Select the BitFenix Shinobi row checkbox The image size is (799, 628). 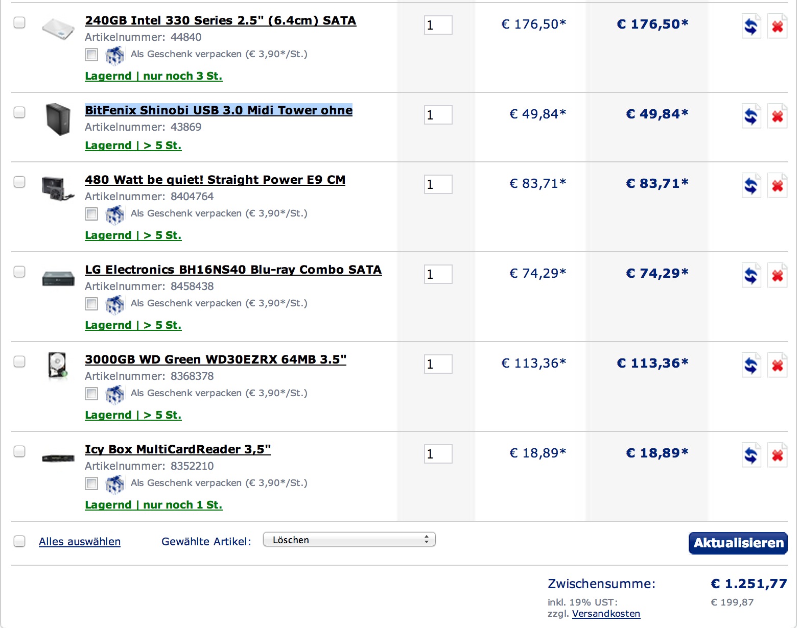tap(19, 112)
